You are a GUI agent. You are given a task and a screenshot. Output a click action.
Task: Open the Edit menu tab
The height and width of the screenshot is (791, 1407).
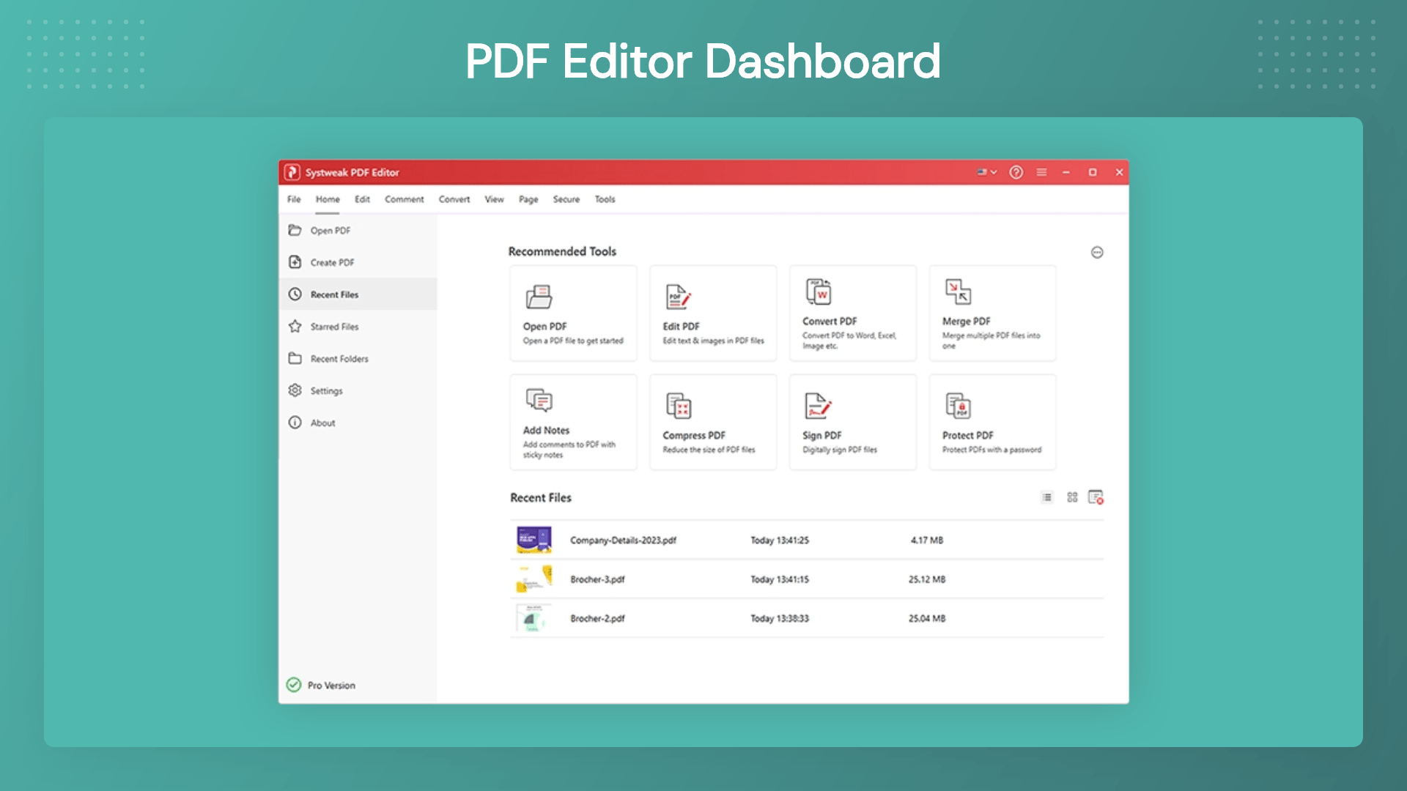pyautogui.click(x=362, y=199)
